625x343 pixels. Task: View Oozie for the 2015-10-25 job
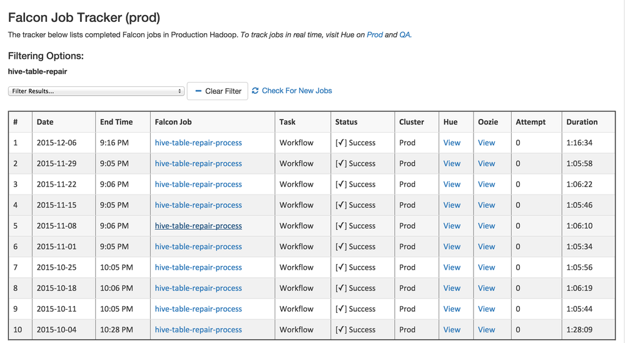(x=486, y=267)
